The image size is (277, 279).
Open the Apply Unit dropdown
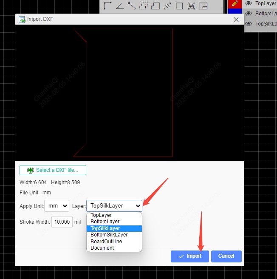[x=57, y=206]
